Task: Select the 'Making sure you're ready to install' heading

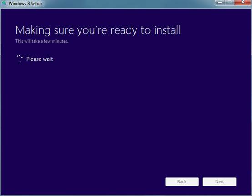Action: tap(98, 30)
